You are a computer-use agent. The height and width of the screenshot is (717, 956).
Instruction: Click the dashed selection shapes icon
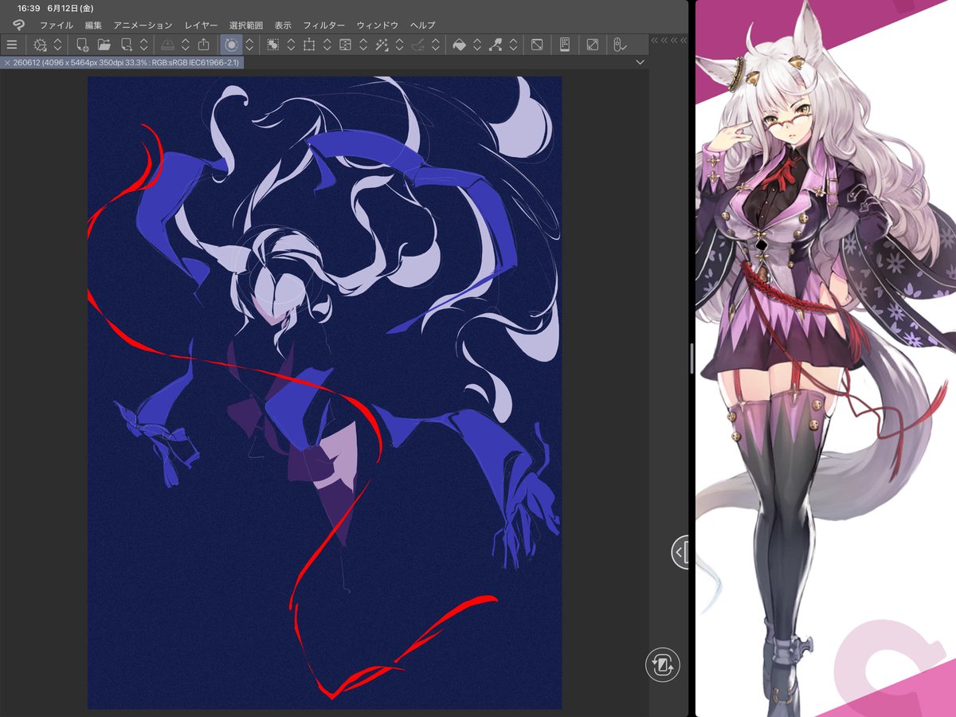click(x=272, y=45)
